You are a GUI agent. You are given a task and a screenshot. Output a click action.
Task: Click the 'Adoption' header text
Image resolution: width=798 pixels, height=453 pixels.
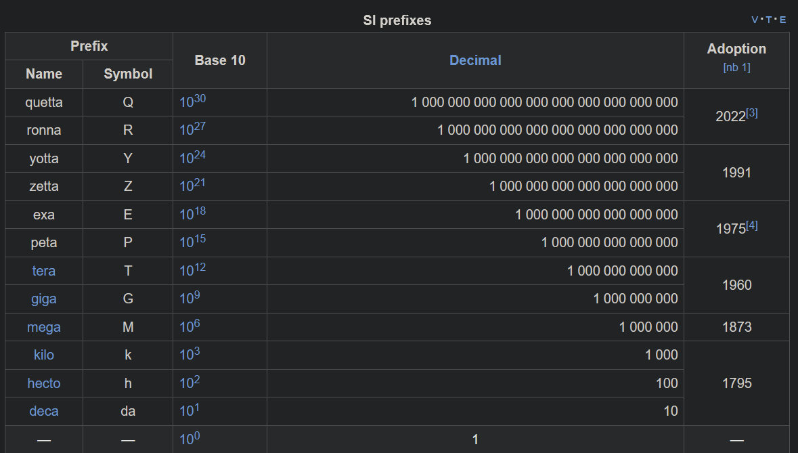(736, 49)
